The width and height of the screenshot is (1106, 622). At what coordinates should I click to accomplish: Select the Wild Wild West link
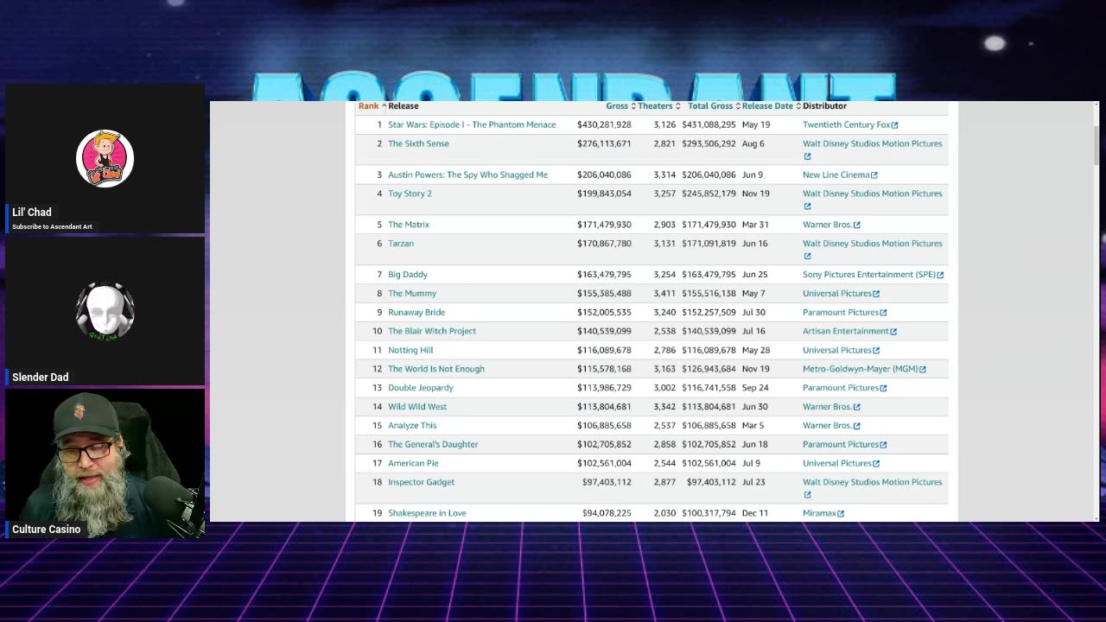(x=417, y=407)
